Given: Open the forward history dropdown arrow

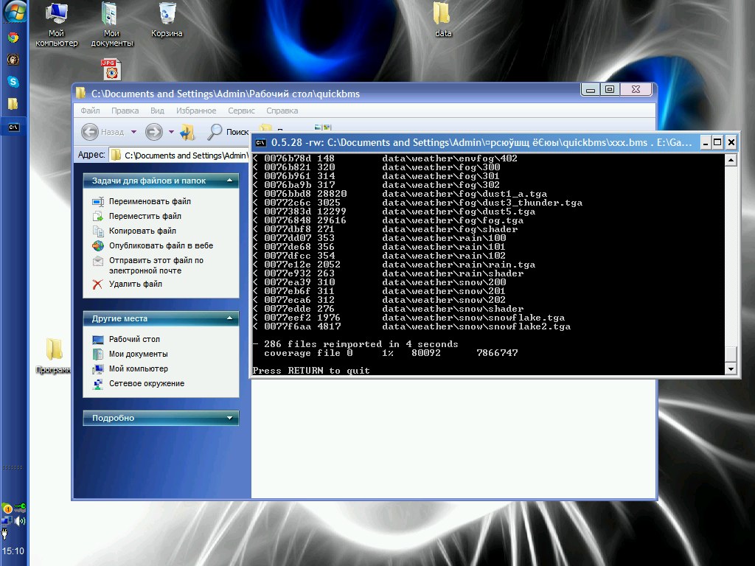Looking at the screenshot, I should 171,131.
